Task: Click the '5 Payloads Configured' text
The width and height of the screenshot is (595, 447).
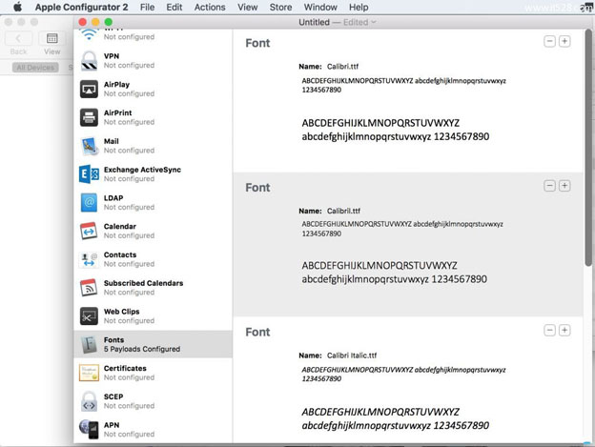Action: [x=142, y=349]
